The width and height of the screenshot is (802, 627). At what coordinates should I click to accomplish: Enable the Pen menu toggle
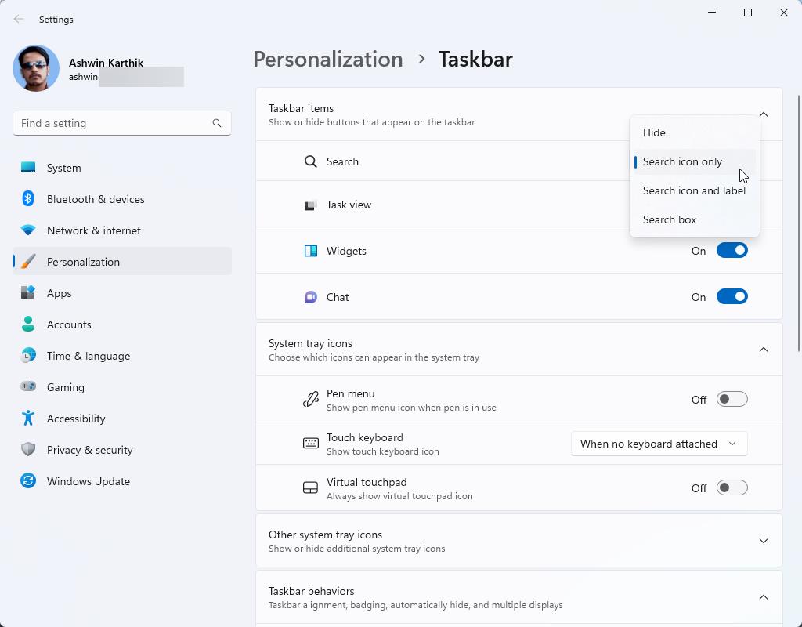click(x=732, y=399)
